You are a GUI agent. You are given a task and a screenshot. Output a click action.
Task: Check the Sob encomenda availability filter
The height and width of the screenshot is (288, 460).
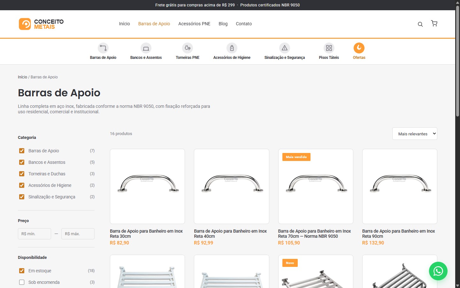tap(22, 282)
